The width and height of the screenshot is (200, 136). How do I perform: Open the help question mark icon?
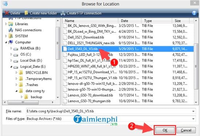194,13
